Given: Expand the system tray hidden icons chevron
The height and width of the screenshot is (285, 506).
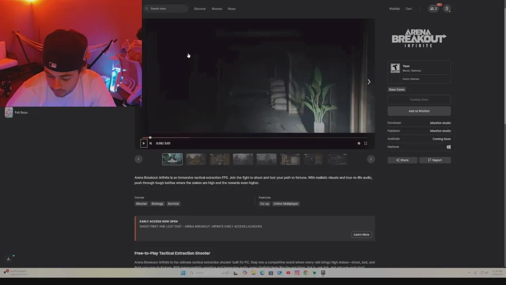Looking at the screenshot, I should coord(469,273).
